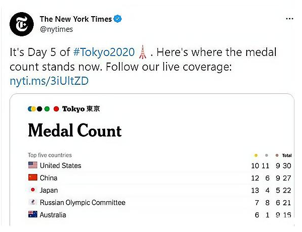The width and height of the screenshot is (302, 232).
Task: Click the Australia flag icon
Action: pos(32,215)
